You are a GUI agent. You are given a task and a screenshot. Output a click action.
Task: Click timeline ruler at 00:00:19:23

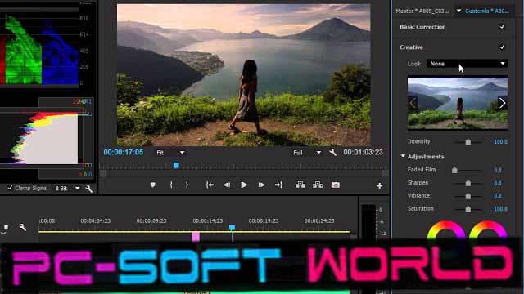click(x=264, y=220)
